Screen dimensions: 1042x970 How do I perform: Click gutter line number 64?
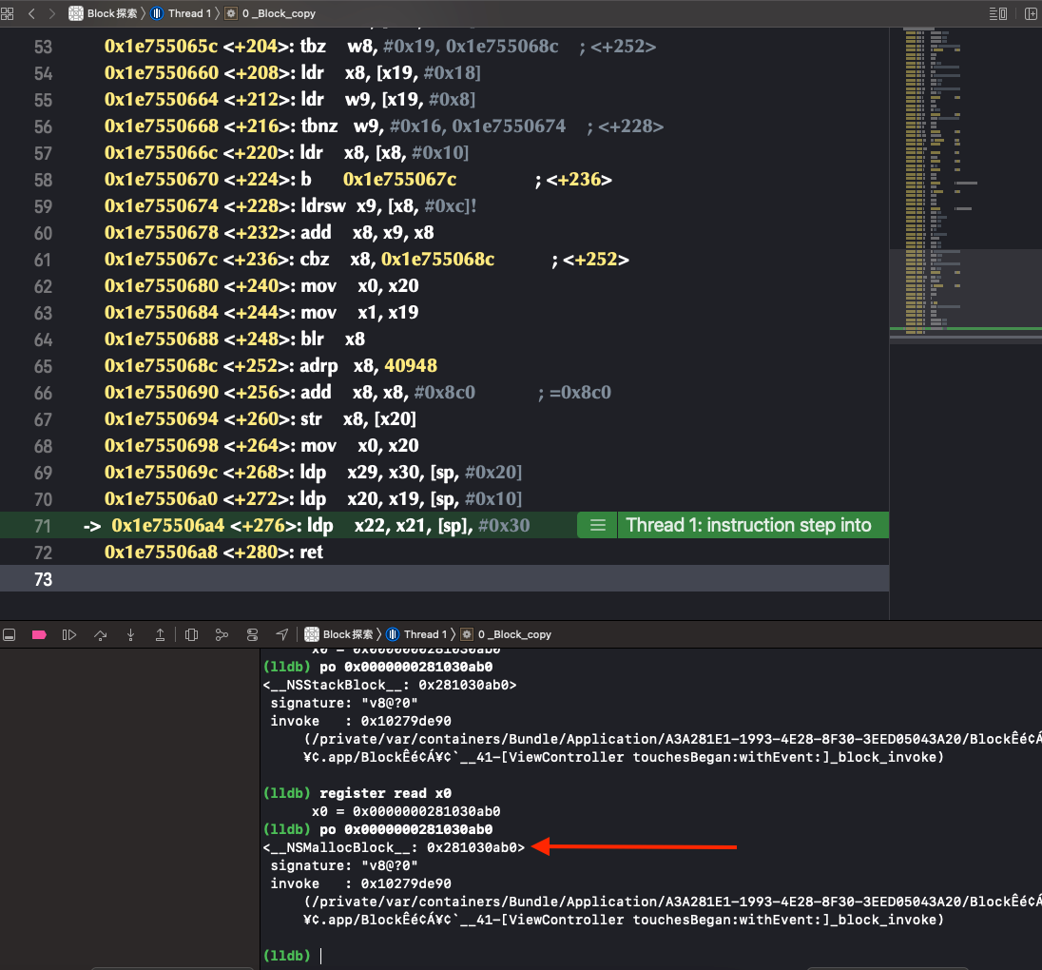pyautogui.click(x=43, y=339)
